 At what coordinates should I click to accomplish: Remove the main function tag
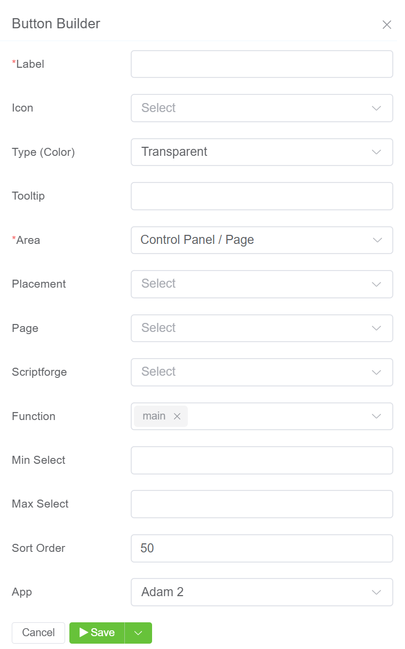click(177, 416)
